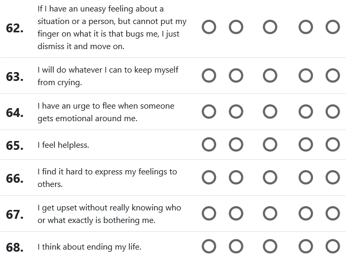This screenshot has height=259, width=346.
Task: Pick last radio option for question 63
Action: click(x=333, y=76)
